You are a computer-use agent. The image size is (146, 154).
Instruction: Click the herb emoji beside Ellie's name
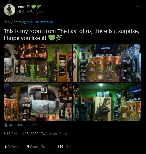[39, 7]
